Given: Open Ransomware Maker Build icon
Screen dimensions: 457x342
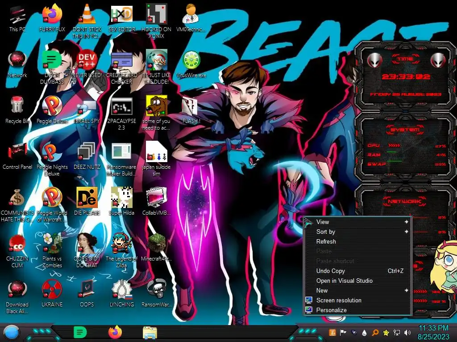Looking at the screenshot, I should (x=121, y=159).
